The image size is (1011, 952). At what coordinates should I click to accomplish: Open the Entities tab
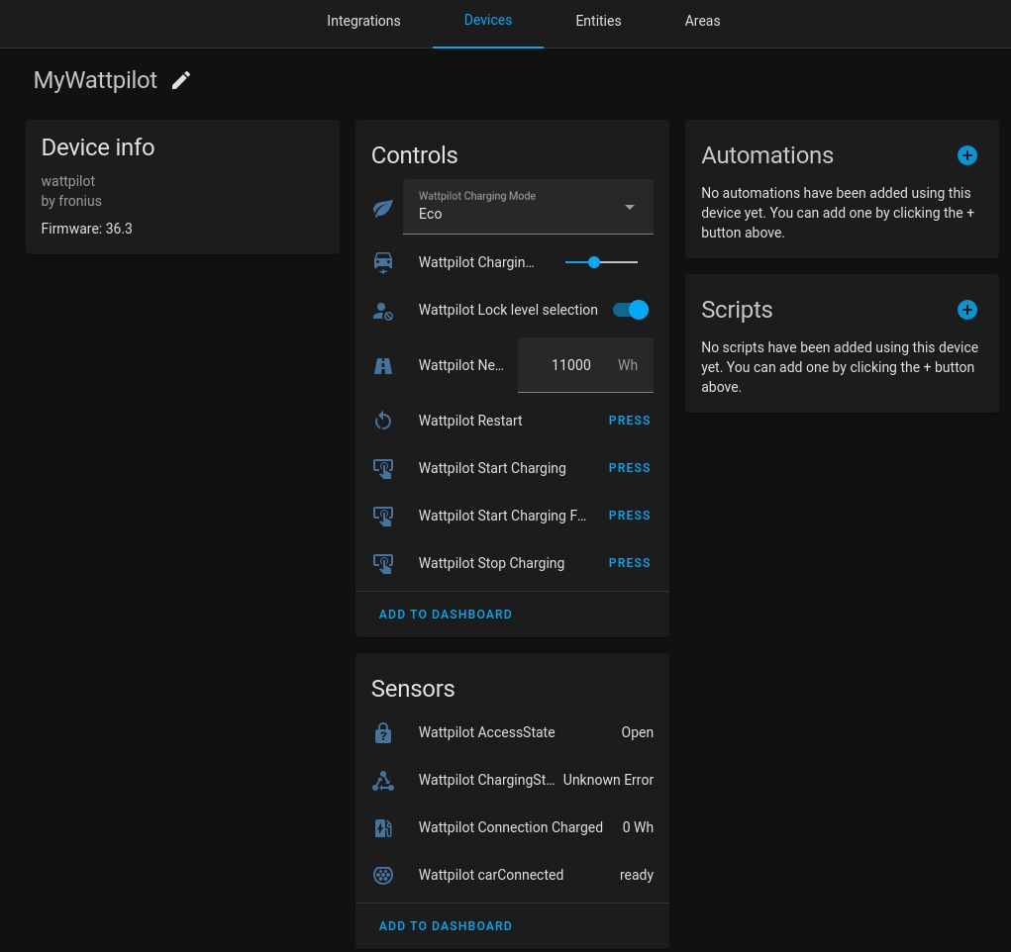(x=598, y=21)
